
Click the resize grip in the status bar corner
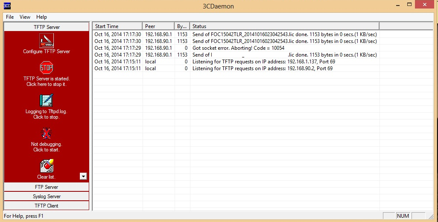(430, 216)
